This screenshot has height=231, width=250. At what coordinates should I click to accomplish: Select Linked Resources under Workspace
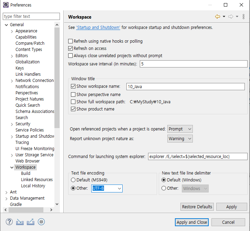click(37, 179)
